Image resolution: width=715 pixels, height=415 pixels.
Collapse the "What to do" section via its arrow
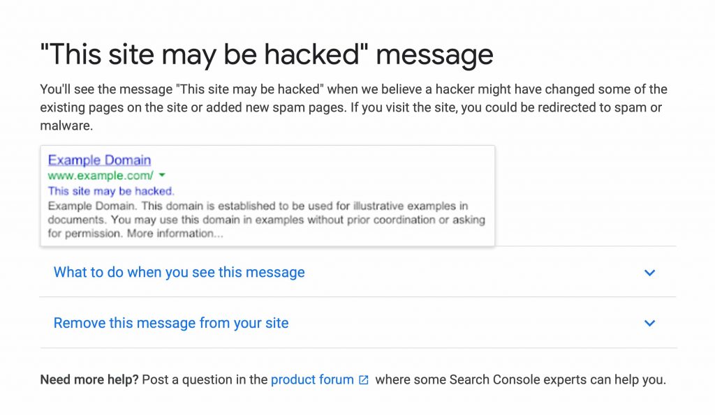click(649, 273)
